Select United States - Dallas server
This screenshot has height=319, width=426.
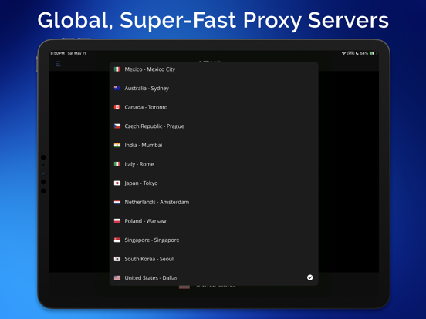[214, 277]
